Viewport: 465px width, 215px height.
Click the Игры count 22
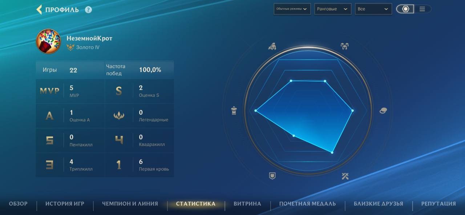point(73,70)
